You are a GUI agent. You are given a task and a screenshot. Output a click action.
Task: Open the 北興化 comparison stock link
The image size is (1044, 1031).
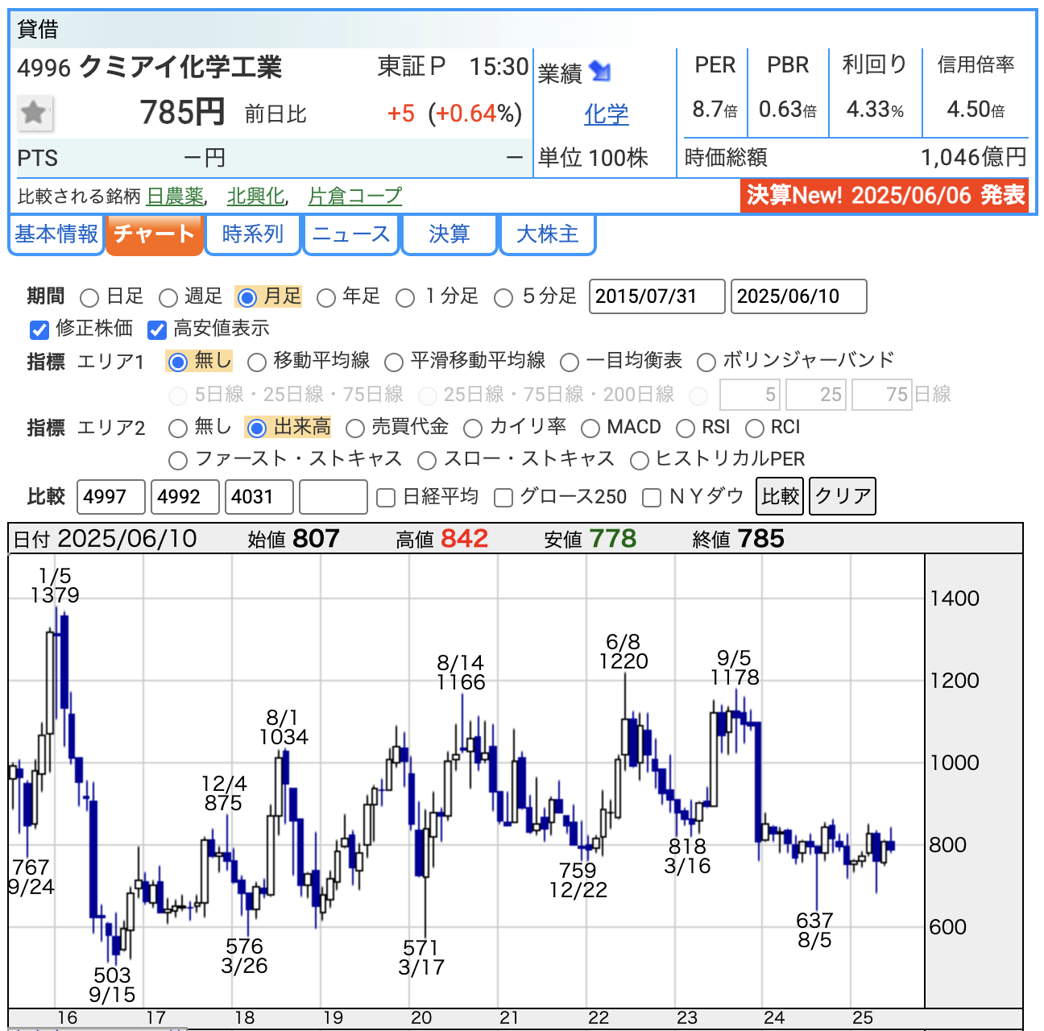(x=256, y=196)
